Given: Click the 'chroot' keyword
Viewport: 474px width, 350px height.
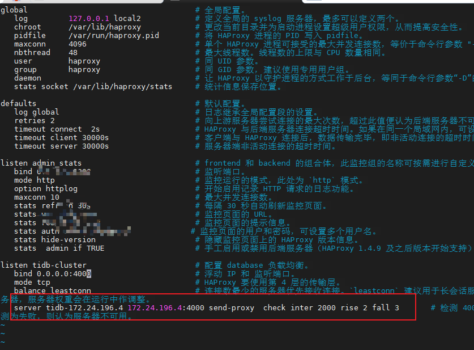Looking at the screenshot, I should point(28,27).
